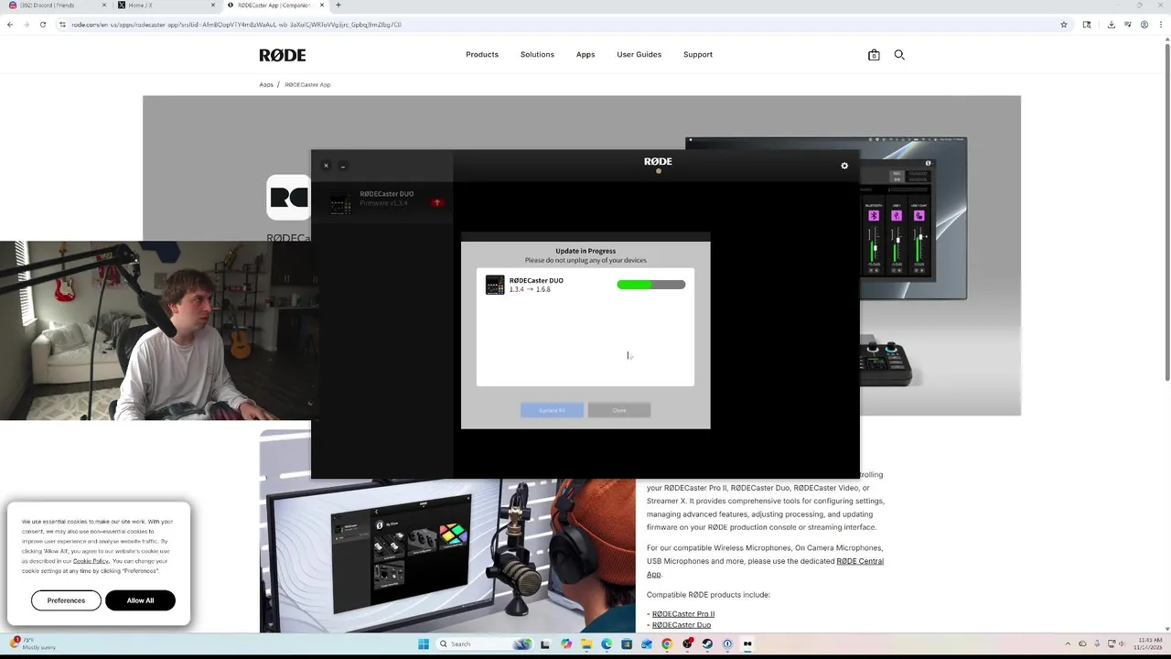Bookmark this page with star icon
The image size is (1171, 659).
(x=1064, y=25)
